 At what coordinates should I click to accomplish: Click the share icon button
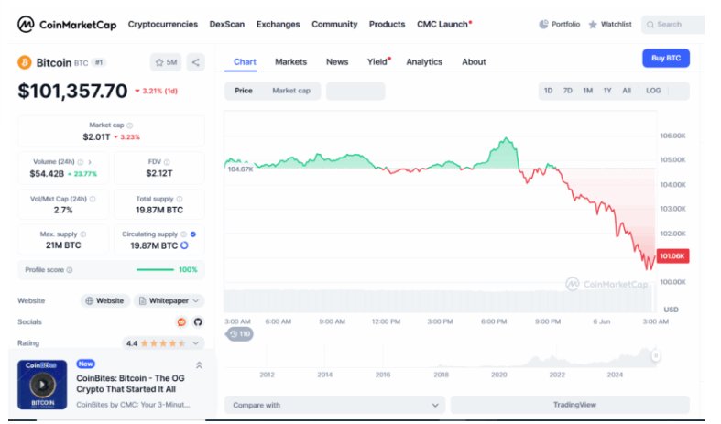click(x=195, y=62)
